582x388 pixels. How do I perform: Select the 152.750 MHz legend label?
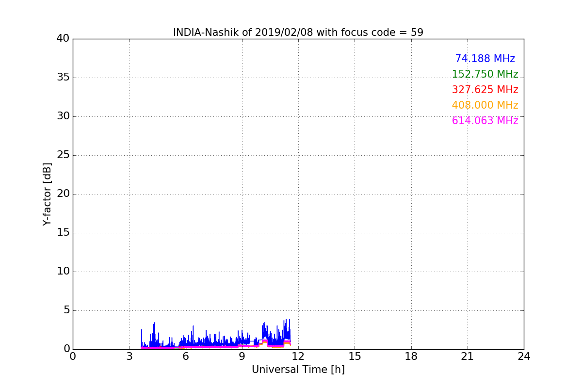pyautogui.click(x=485, y=74)
